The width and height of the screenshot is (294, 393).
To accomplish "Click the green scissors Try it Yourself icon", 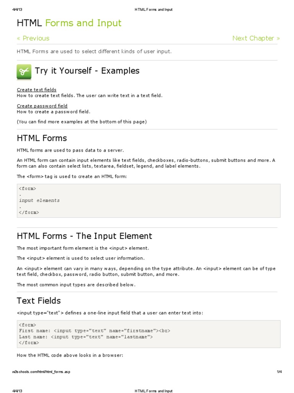I will coord(24,72).
